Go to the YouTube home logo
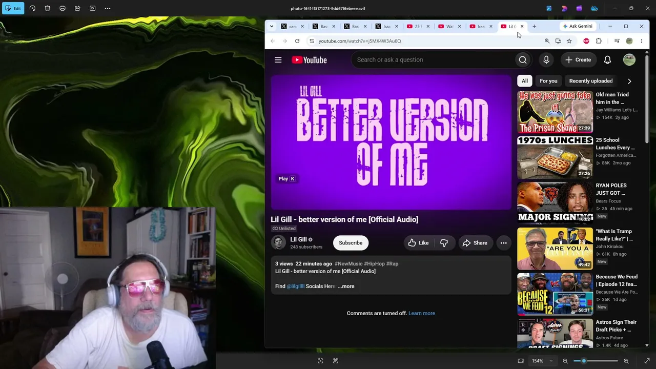 [x=309, y=60]
